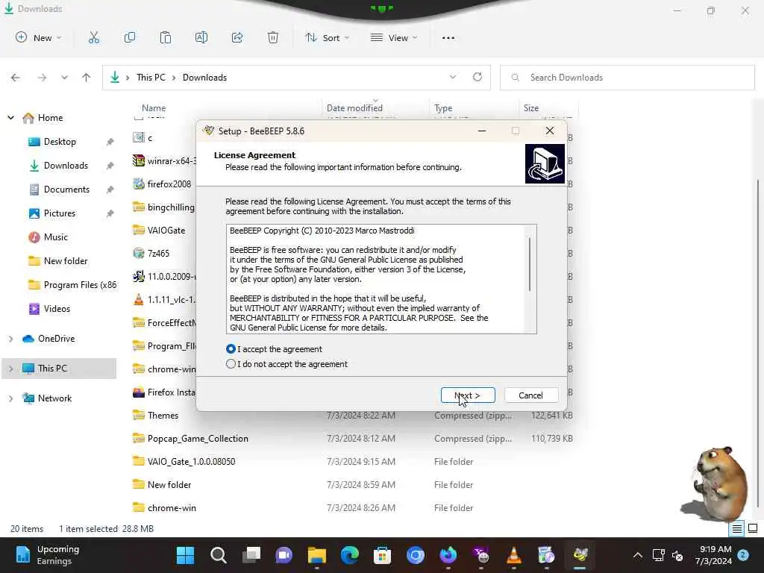Go forward with the Explorer forward arrow

pyautogui.click(x=42, y=78)
